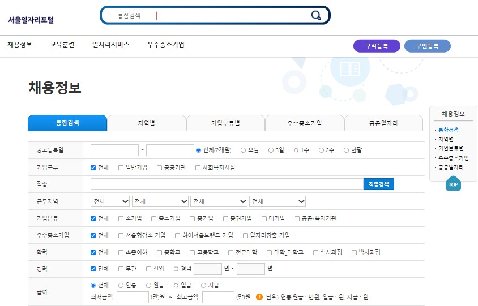Open the 교육훈련 main menu
The width and height of the screenshot is (478, 306).
point(62,45)
